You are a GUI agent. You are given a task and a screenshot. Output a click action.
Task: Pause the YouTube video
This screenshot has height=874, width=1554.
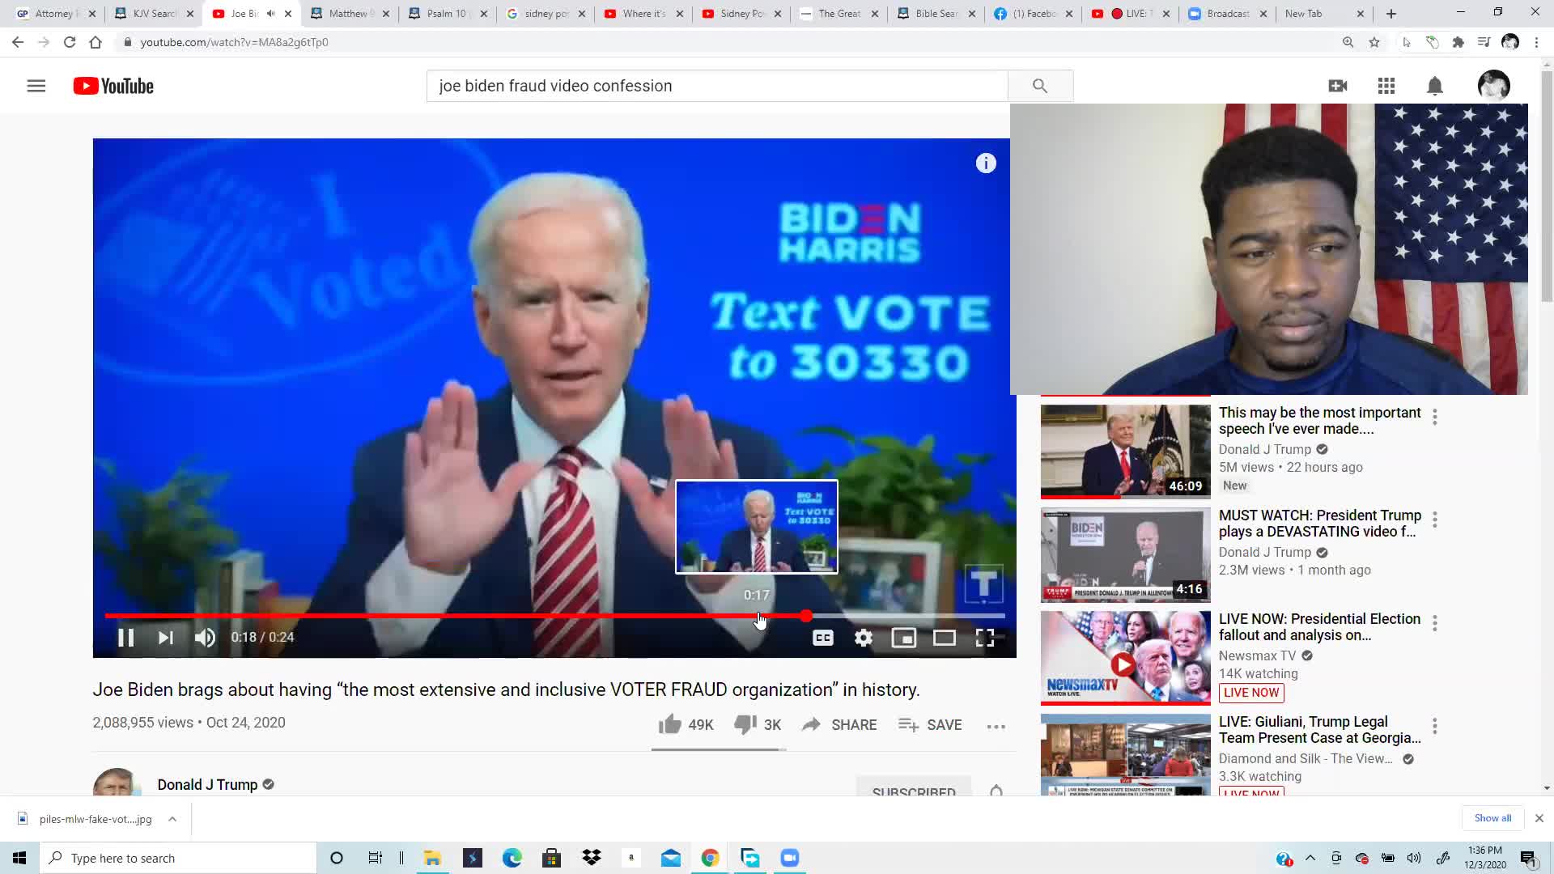click(125, 638)
